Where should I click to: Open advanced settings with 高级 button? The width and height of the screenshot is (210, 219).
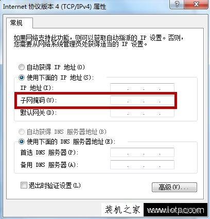[x=174, y=187]
